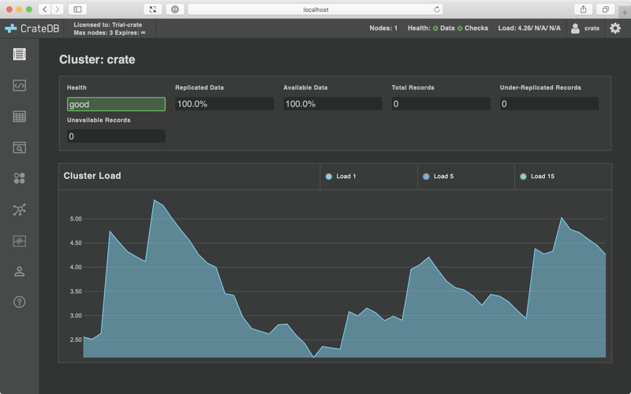Click the Health field showing good

pyautogui.click(x=116, y=104)
